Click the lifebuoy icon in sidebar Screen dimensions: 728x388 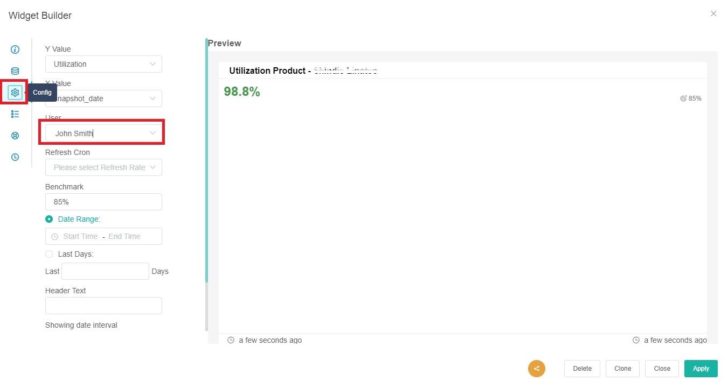15,136
